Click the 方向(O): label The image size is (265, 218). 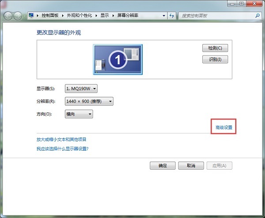pos(44,114)
